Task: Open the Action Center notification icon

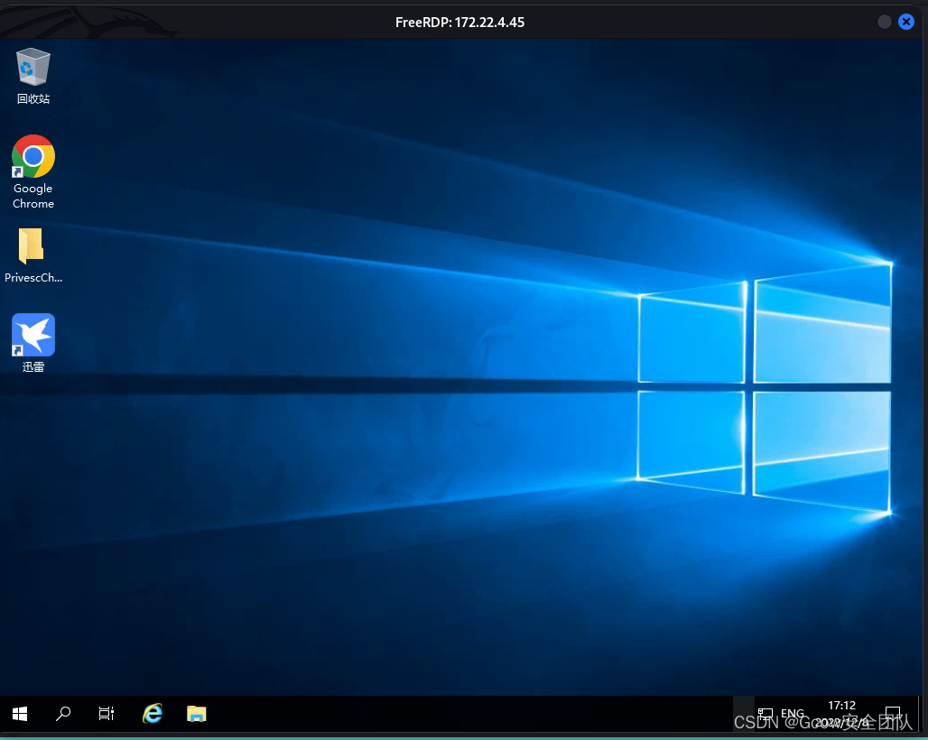Action: (893, 714)
